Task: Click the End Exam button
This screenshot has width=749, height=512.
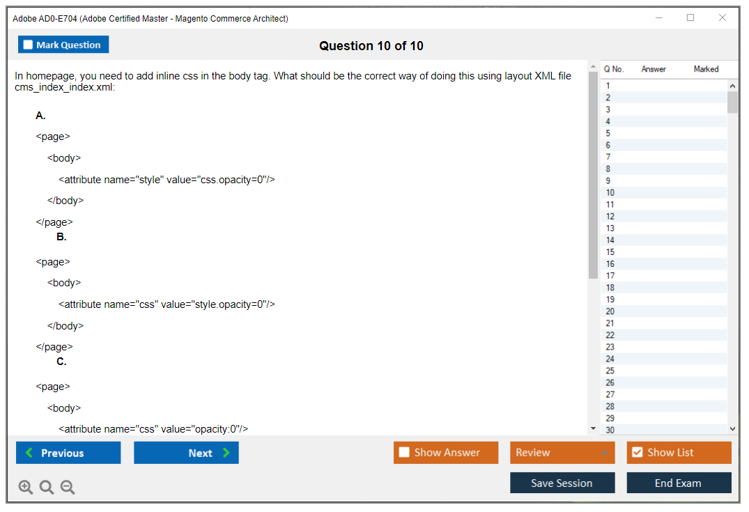Action: point(678,483)
